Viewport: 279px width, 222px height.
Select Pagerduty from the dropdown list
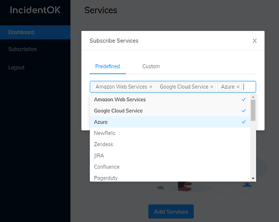coord(170,177)
